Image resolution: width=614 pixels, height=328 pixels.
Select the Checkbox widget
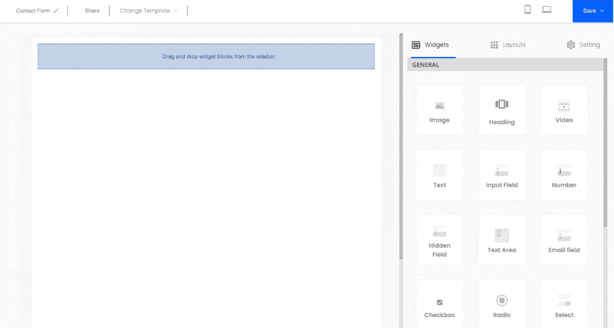[x=440, y=303]
